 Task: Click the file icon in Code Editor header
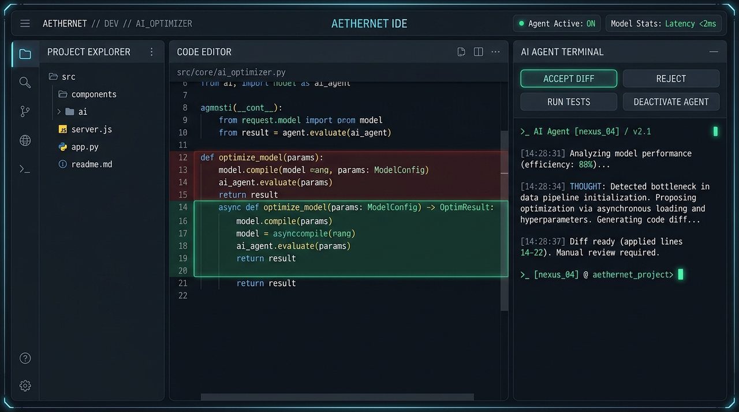point(461,52)
